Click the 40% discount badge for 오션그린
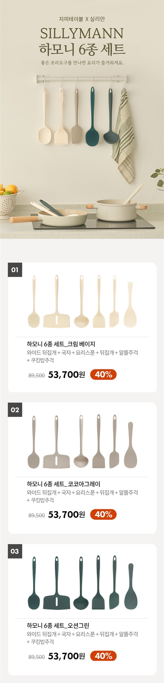Image resolution: width=164 pixels, height=683 pixels. point(103,656)
